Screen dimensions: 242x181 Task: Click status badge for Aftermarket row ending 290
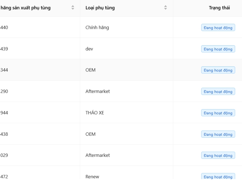coord(218,92)
